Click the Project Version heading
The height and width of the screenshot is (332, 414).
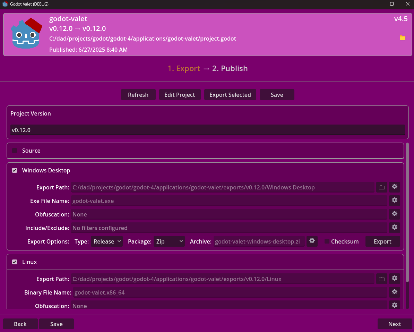click(x=31, y=113)
